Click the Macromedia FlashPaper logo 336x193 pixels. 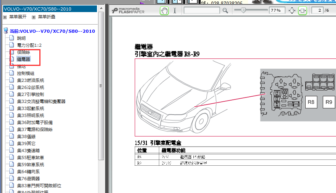(x=128, y=11)
